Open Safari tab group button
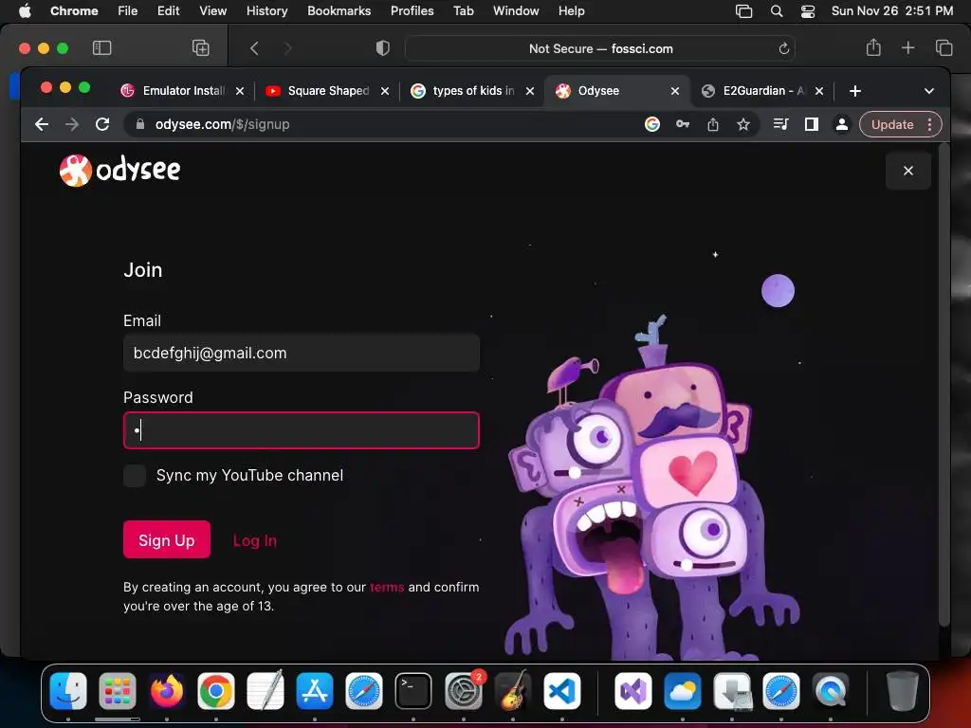This screenshot has width=971, height=728. (201, 48)
